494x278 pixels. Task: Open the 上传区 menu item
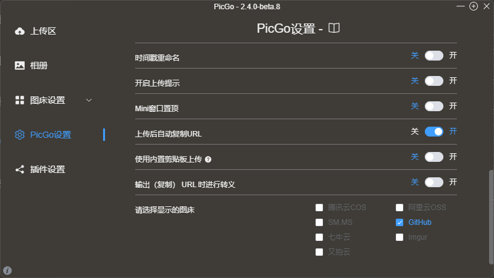43,31
